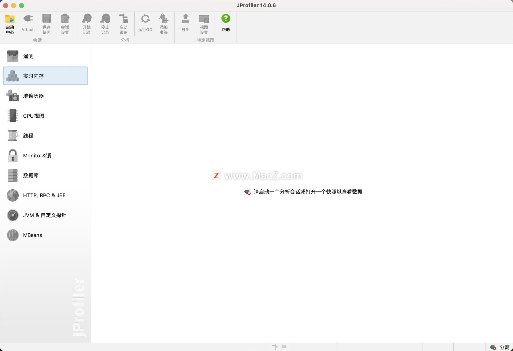The width and height of the screenshot is (513, 351).
Task: Switch to CPU视图 section
Action: 45,116
